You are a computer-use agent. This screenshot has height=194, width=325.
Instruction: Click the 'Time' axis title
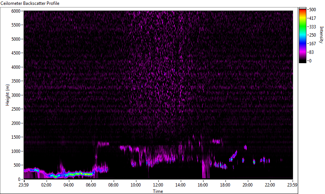pos(158,191)
